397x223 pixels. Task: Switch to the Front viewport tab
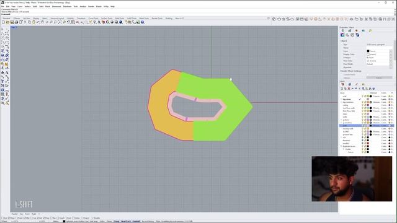coord(27,214)
